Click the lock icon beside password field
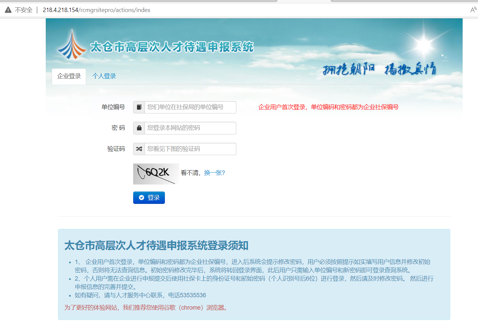This screenshot has height=324, width=478. click(139, 128)
